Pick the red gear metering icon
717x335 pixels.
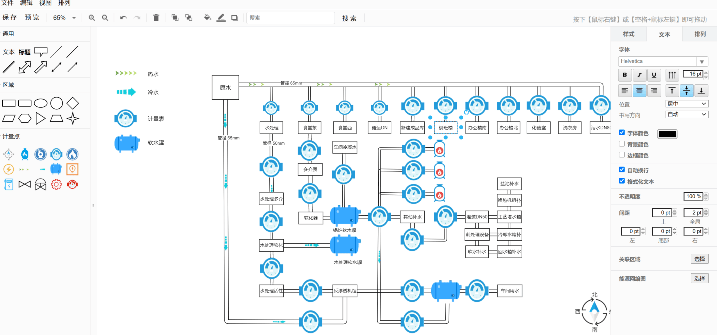pyautogui.click(x=56, y=184)
